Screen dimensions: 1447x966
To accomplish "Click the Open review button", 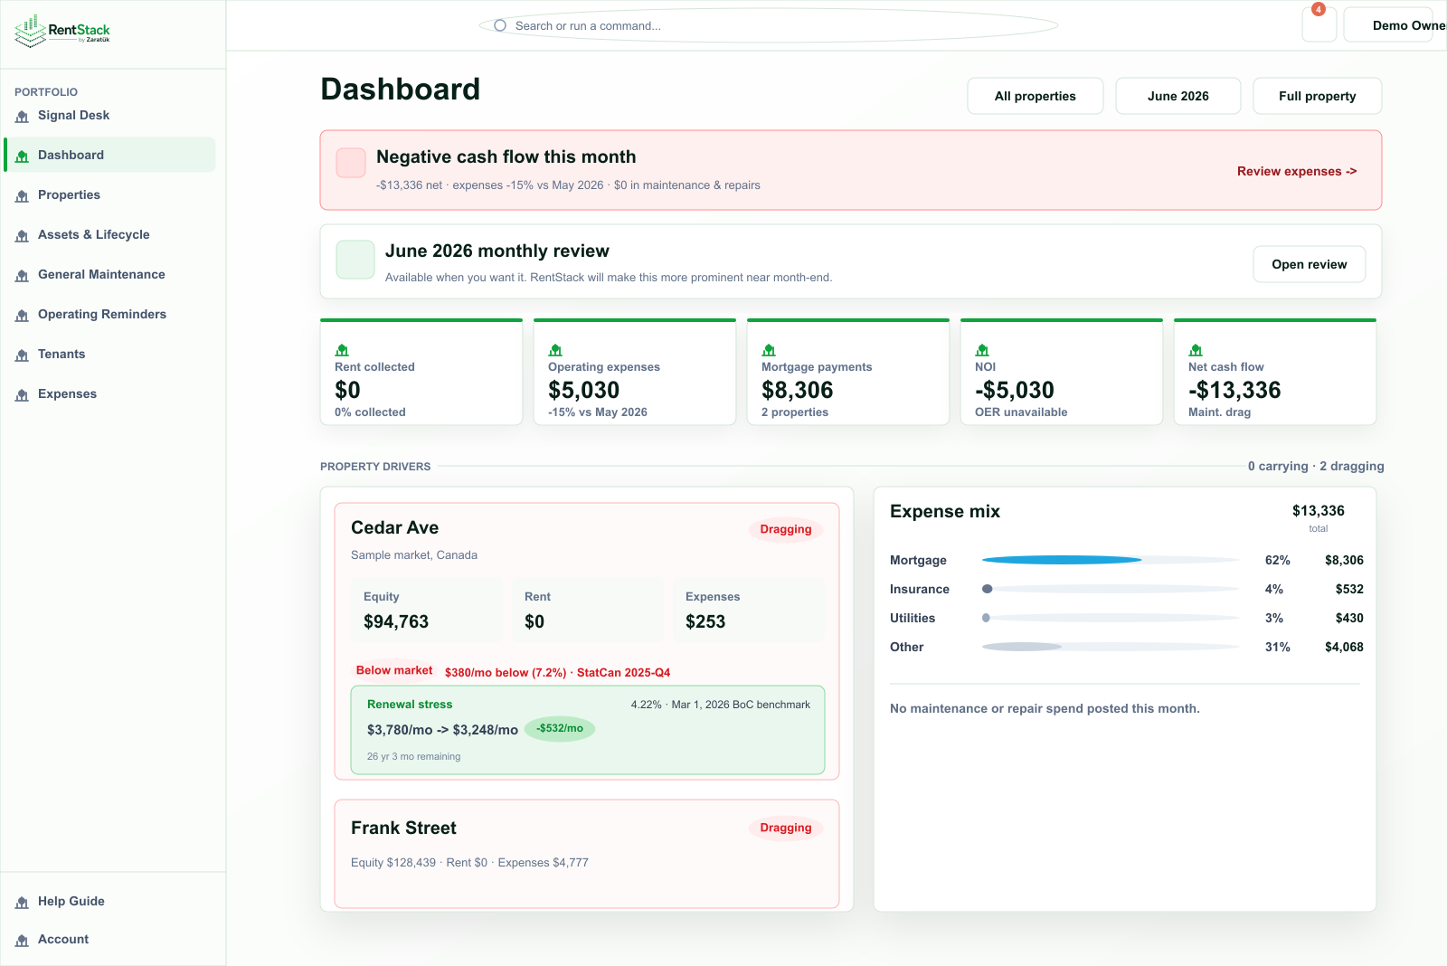I will (x=1310, y=264).
